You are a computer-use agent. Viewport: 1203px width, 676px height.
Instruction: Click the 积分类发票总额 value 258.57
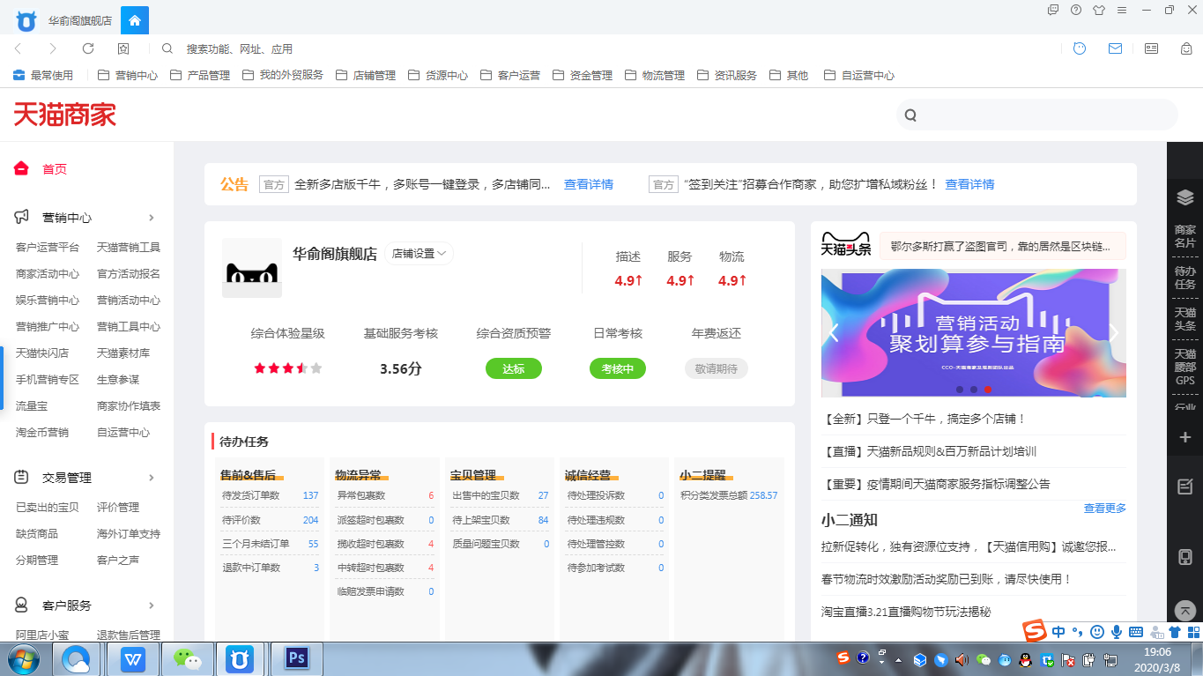(764, 495)
